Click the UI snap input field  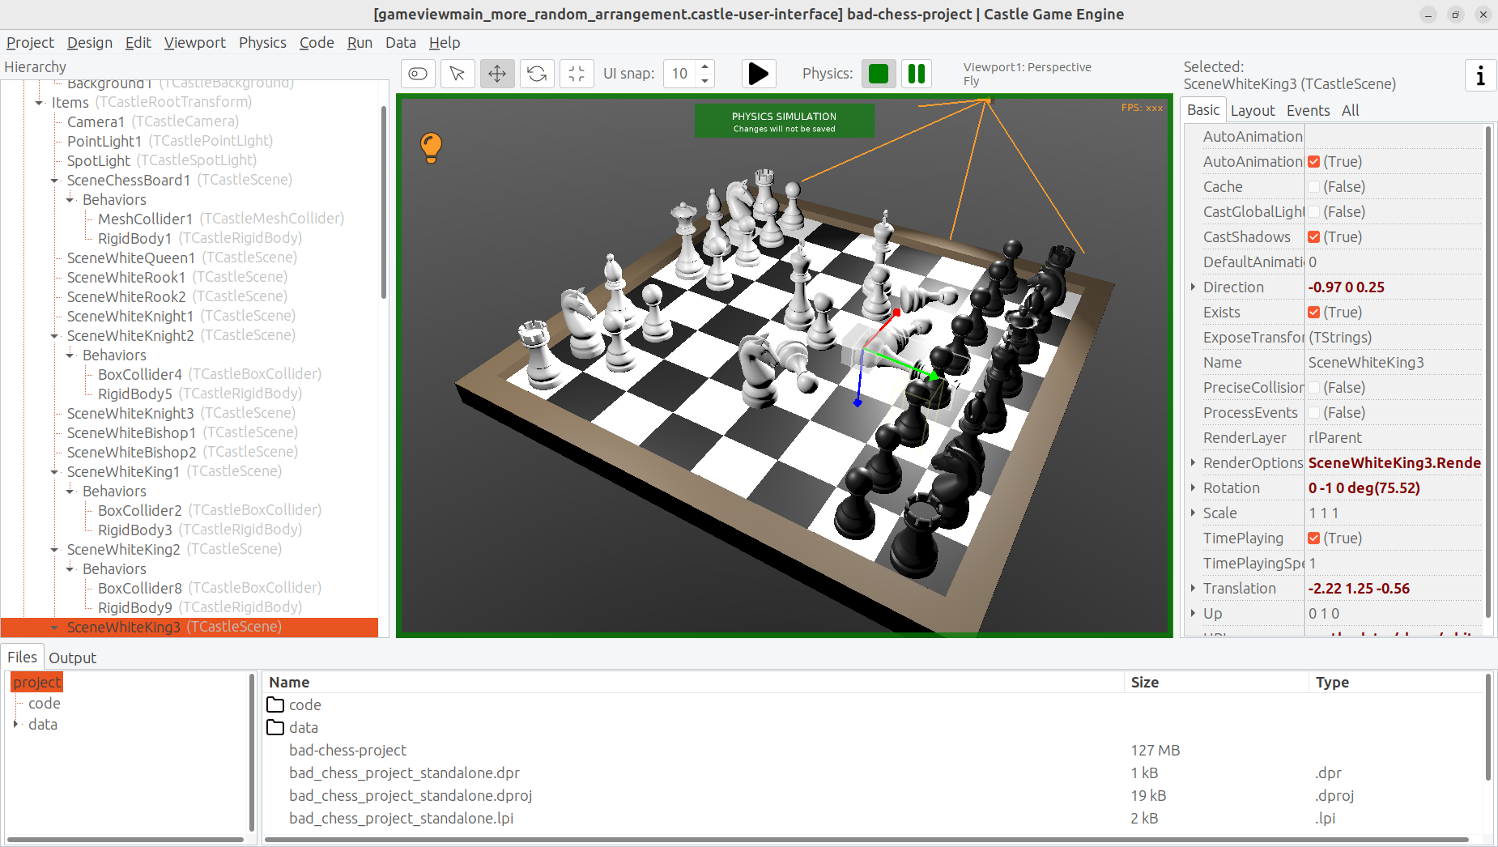tap(680, 74)
